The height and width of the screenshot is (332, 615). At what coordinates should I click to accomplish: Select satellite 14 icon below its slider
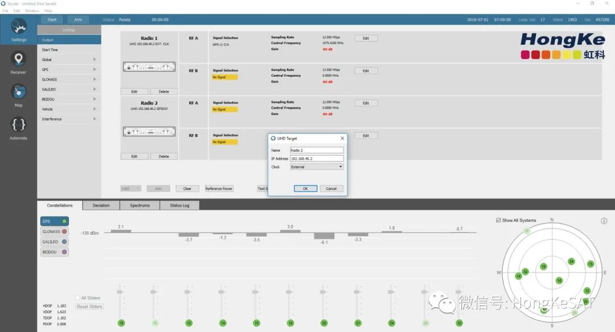(x=223, y=323)
